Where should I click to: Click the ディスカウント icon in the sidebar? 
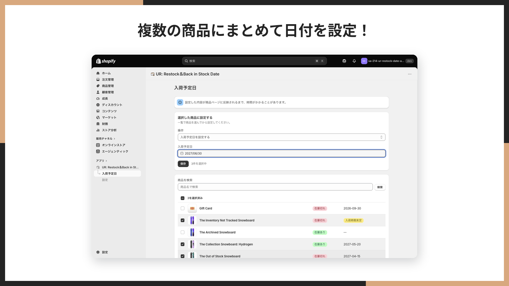pos(98,105)
